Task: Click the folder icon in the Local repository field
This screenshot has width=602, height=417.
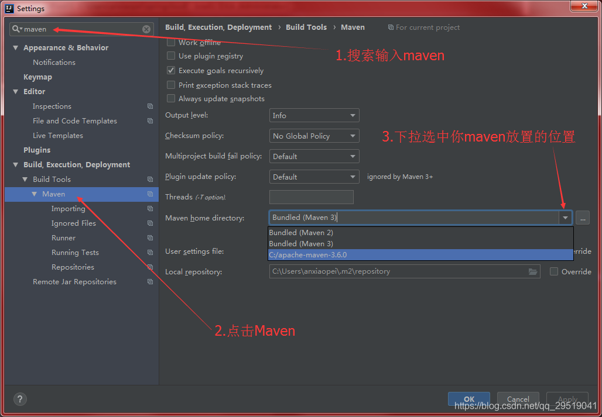Action: [533, 271]
